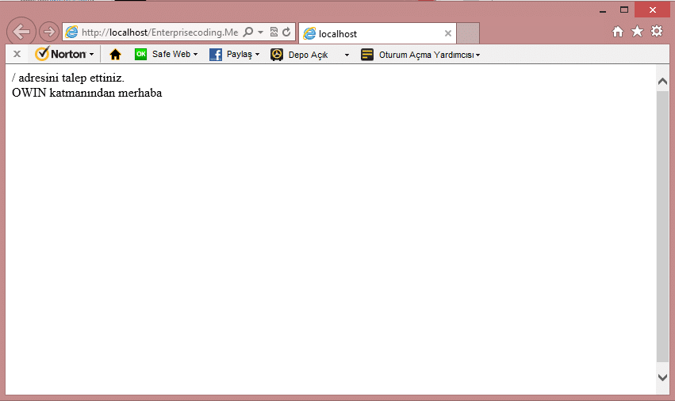675x401 pixels.
Task: Click the search magnifier icon in address bar
Action: coord(248,32)
